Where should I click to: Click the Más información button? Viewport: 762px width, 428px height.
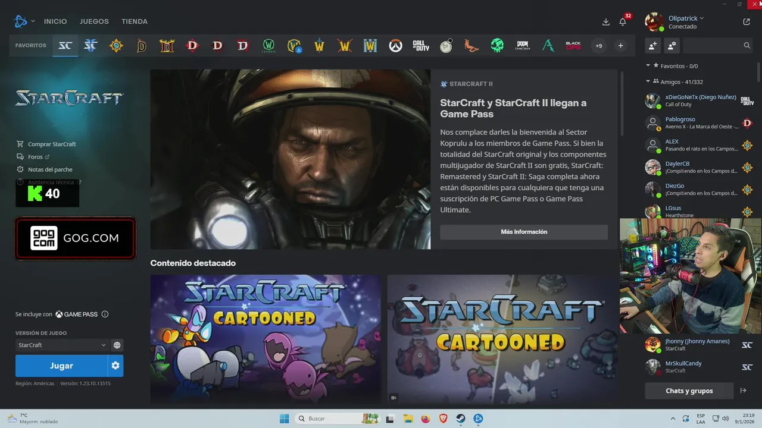pyautogui.click(x=524, y=232)
